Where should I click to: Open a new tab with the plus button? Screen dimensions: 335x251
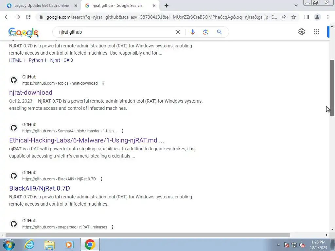click(x=167, y=6)
